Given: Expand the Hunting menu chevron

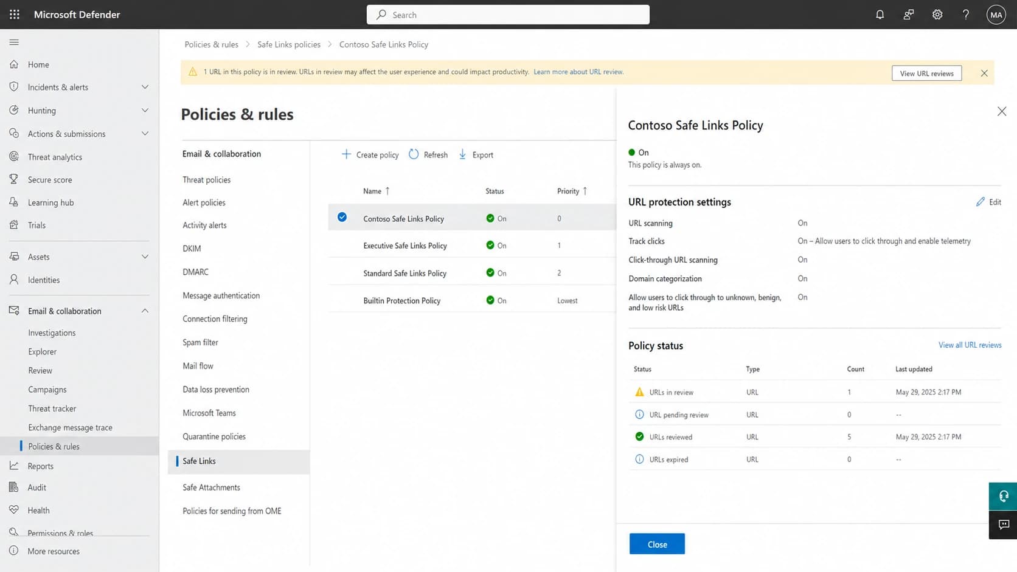Looking at the screenshot, I should 145,110.
